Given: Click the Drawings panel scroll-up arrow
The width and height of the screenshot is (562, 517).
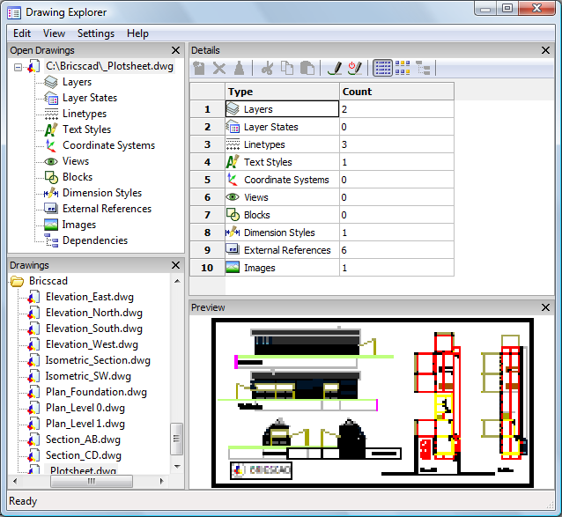Looking at the screenshot, I should 177,281.
